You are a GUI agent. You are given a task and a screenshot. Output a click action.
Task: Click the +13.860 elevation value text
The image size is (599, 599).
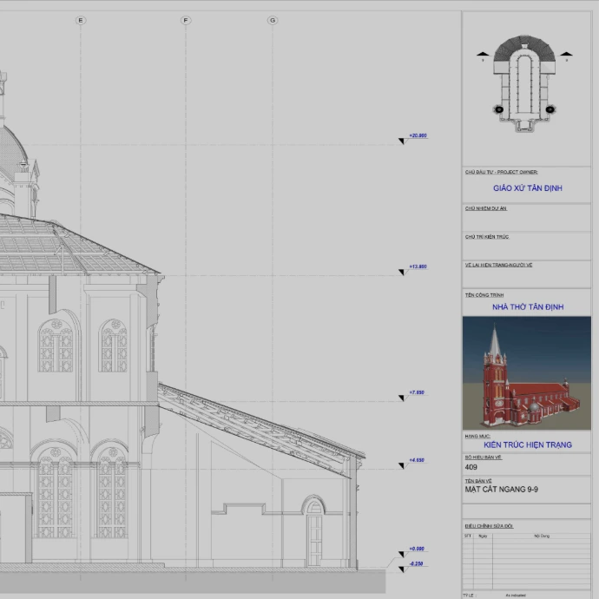418,267
